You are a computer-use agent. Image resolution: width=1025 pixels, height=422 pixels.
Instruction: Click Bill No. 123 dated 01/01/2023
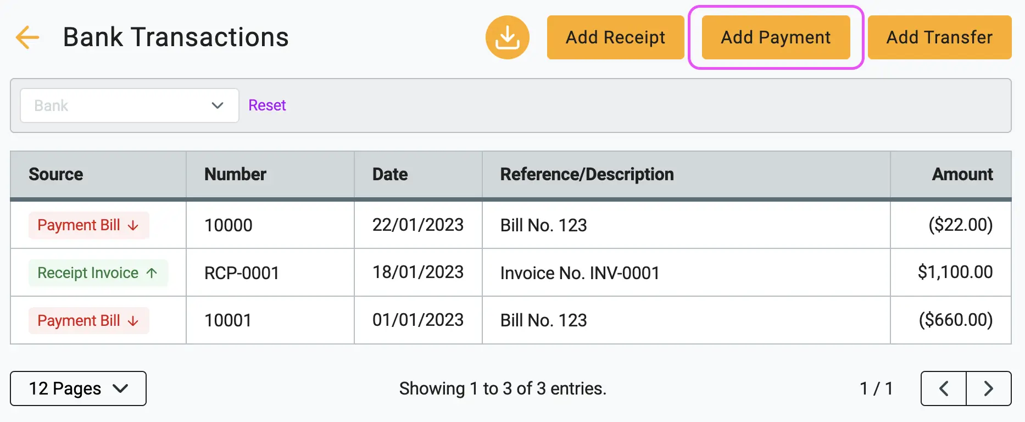point(544,320)
